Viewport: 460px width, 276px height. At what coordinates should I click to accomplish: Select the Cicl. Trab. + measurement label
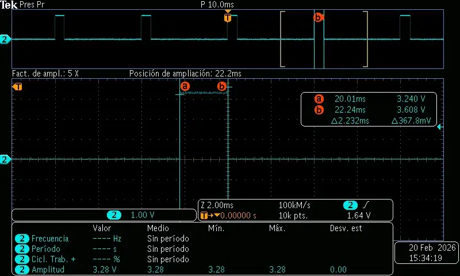[53, 259]
